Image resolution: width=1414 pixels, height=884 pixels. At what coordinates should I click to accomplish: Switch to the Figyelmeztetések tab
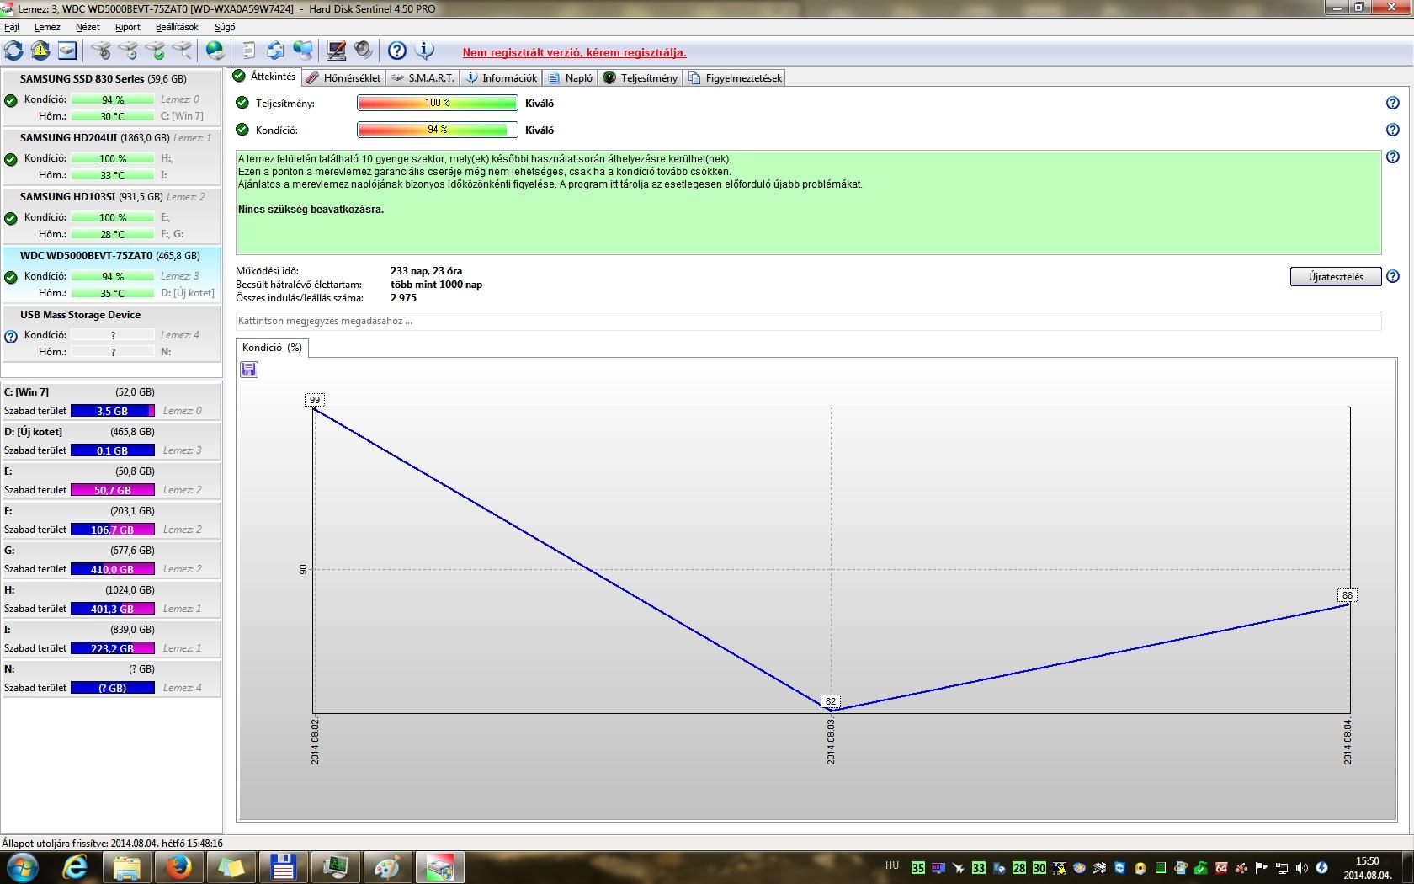736,77
